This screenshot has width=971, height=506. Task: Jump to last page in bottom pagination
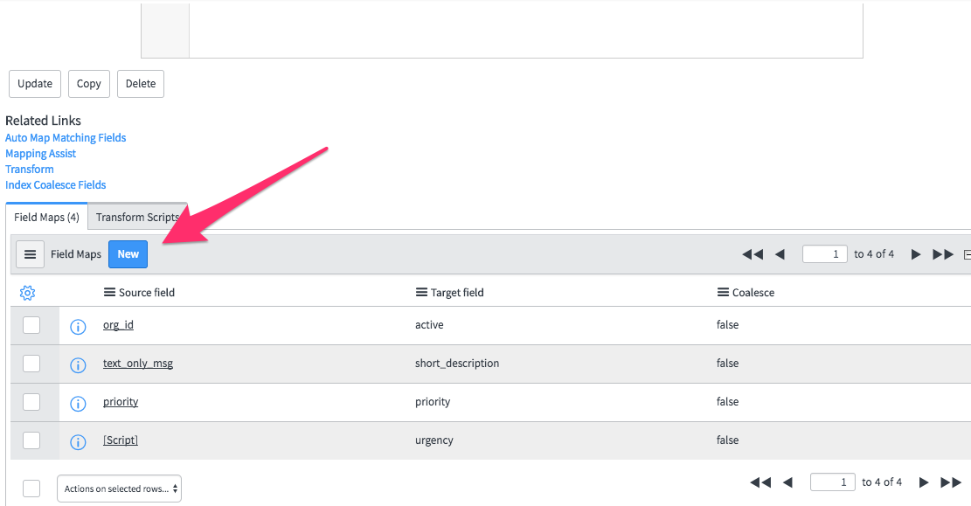tap(951, 482)
